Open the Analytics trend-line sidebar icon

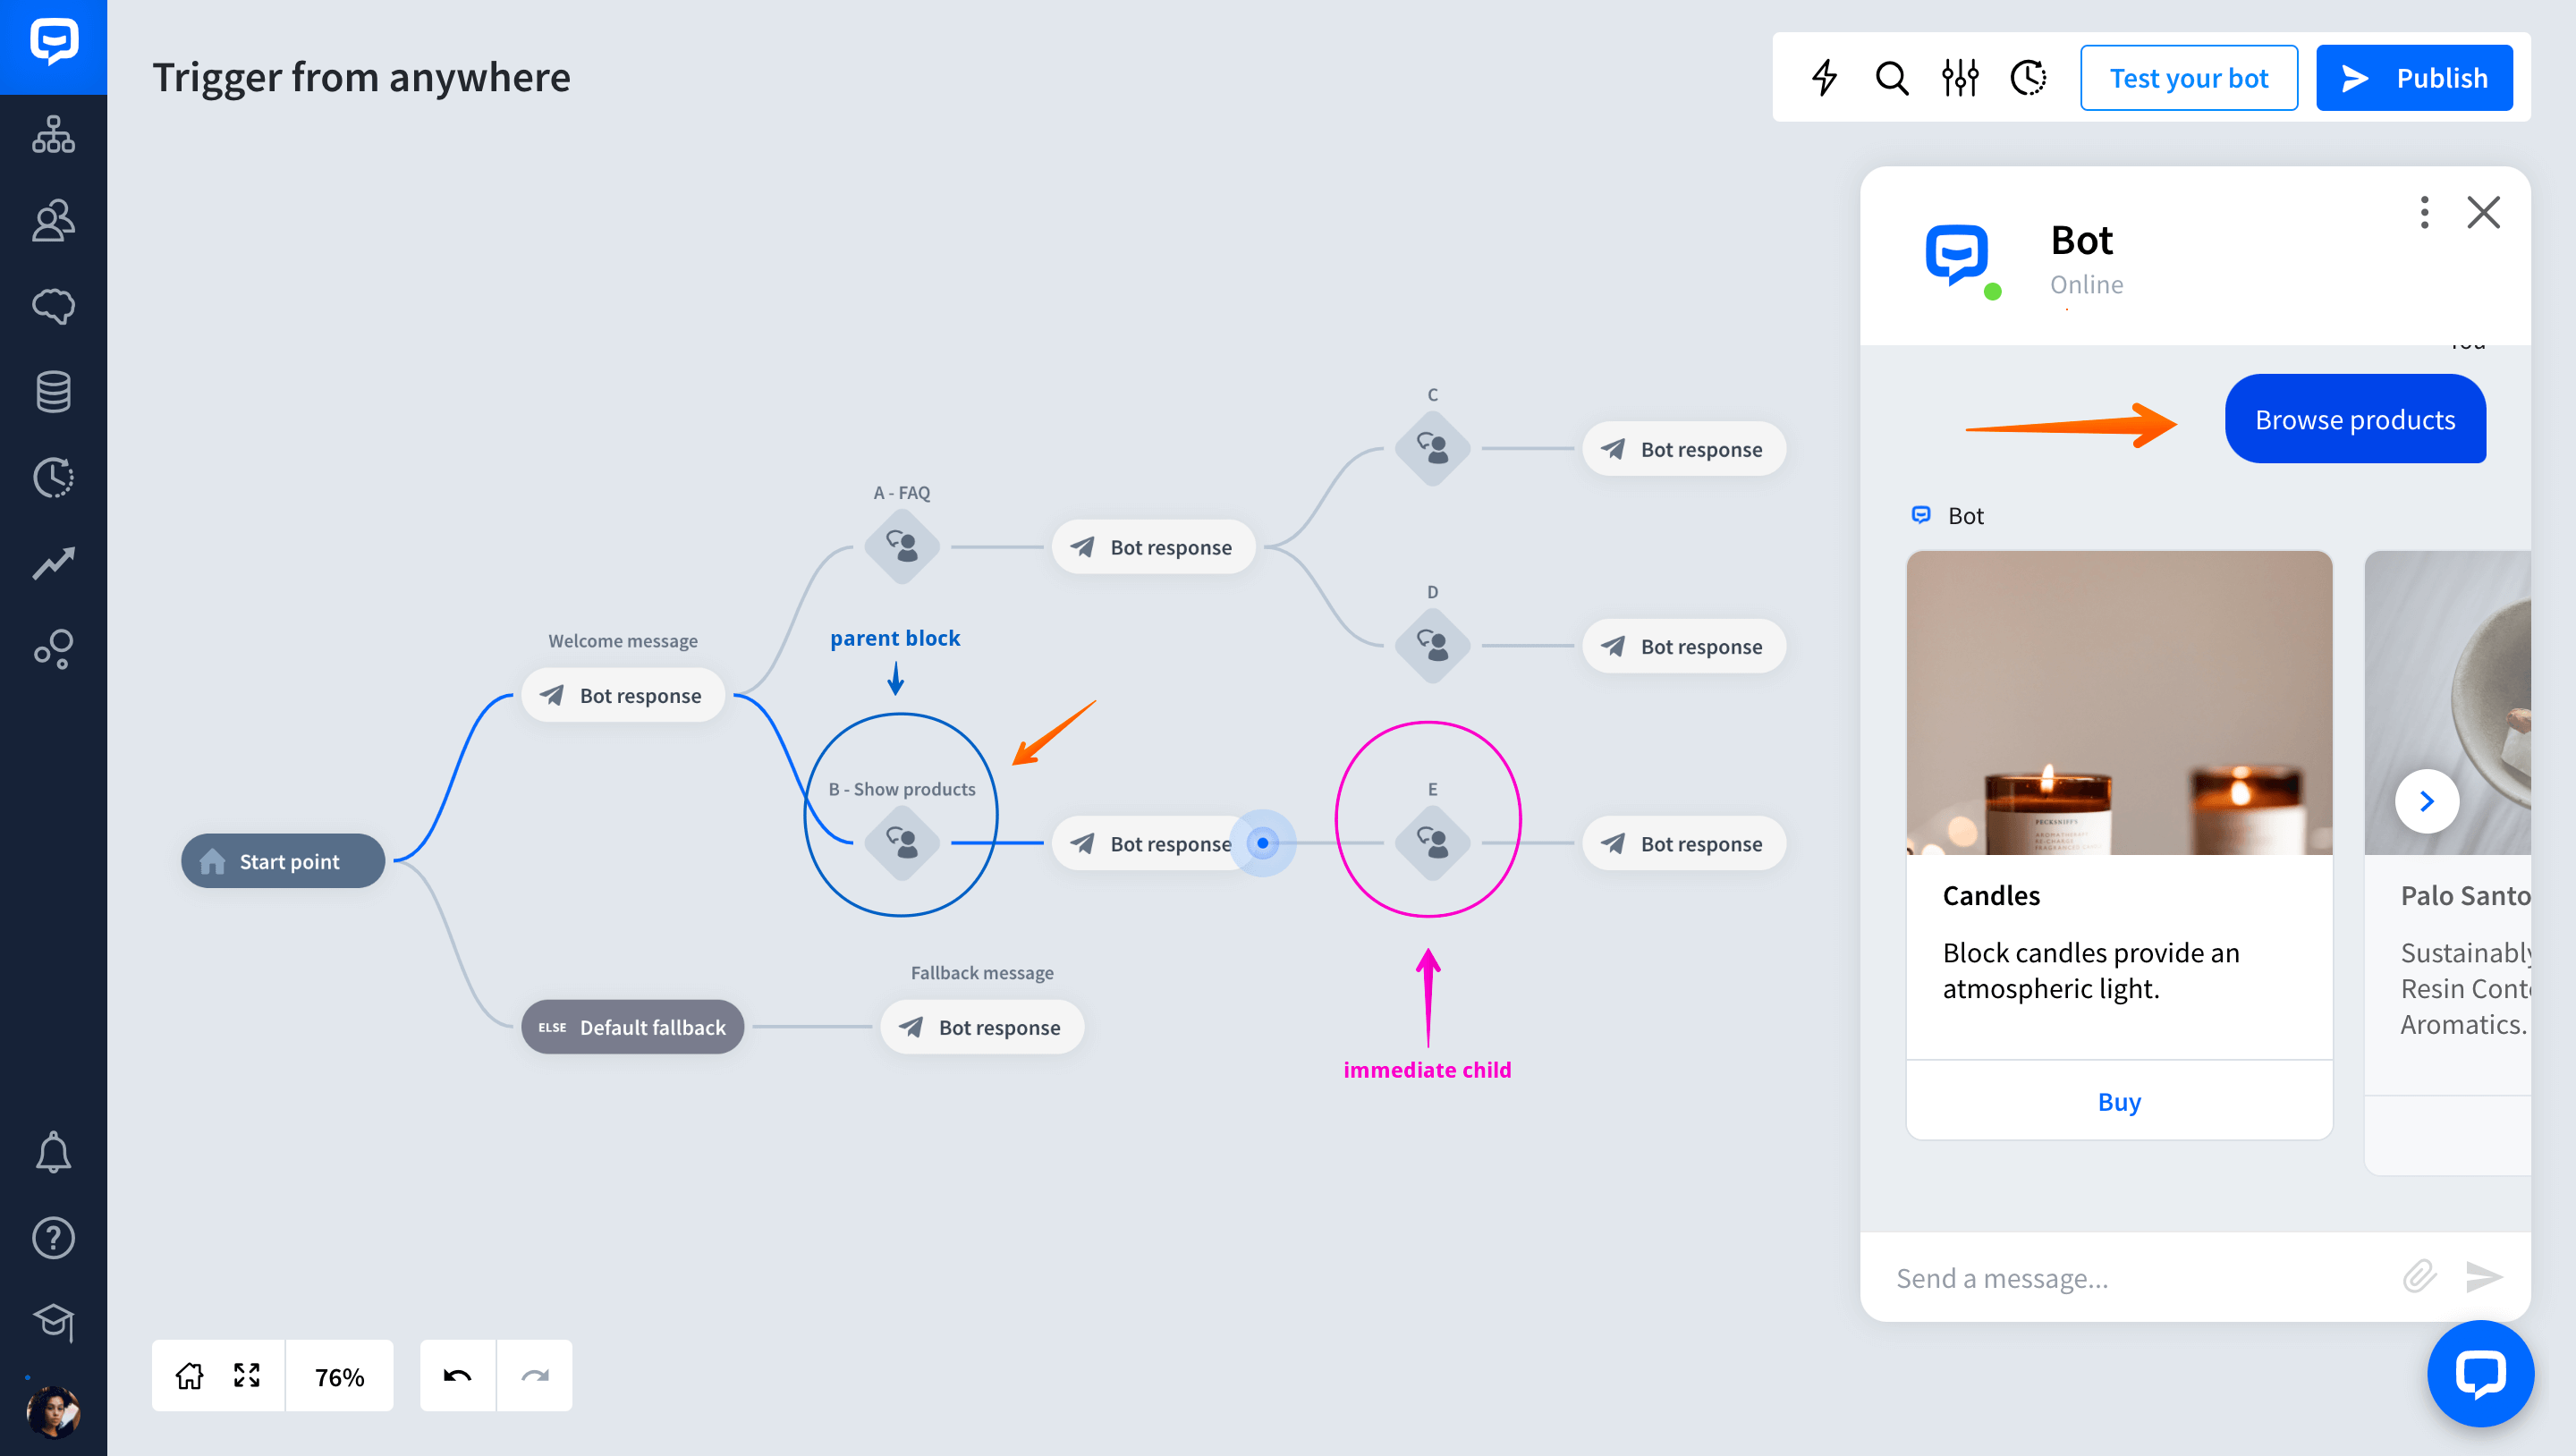coord(53,563)
